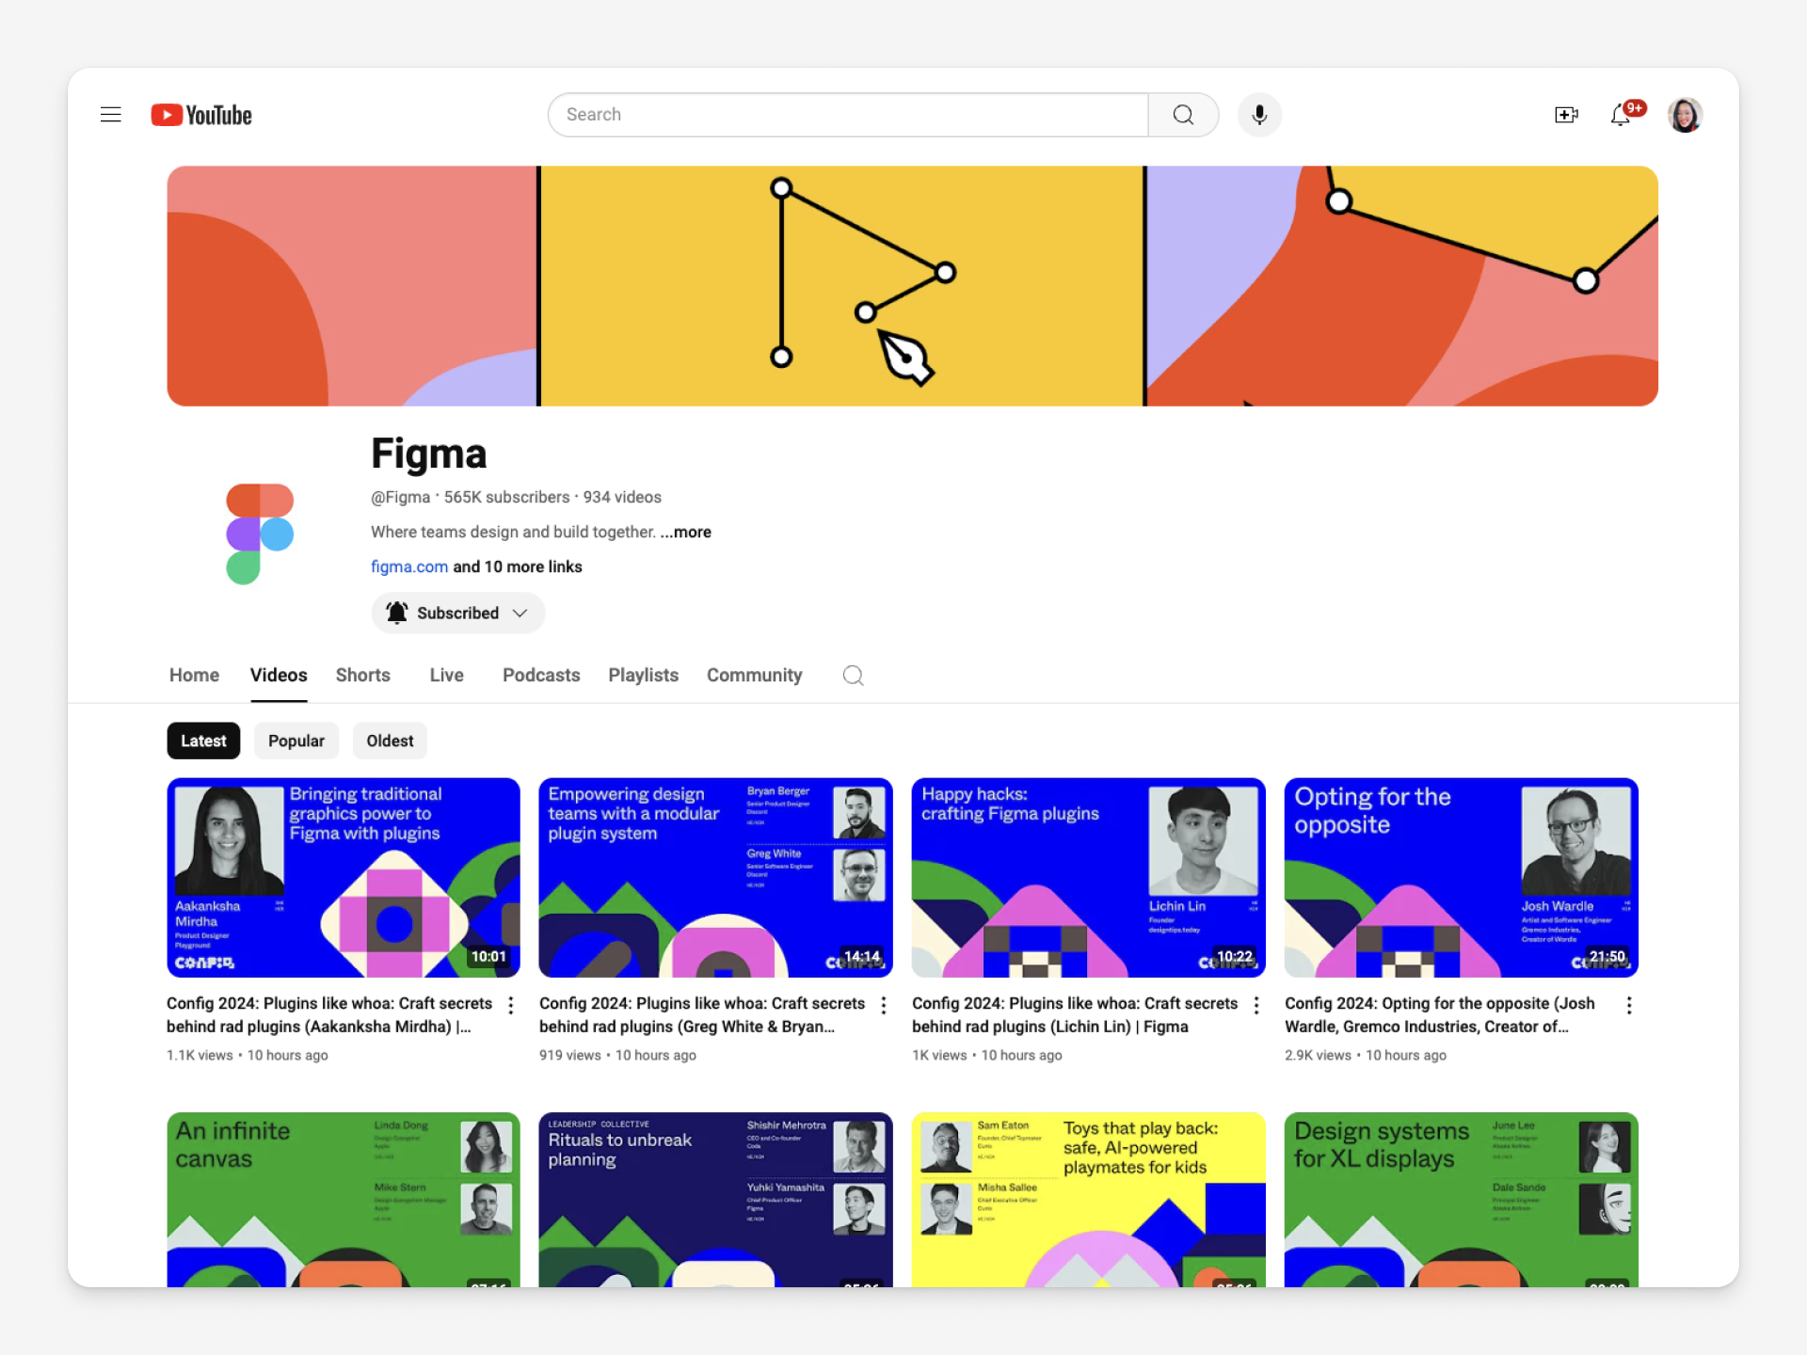Search within the channel via magnifier

coord(853,676)
